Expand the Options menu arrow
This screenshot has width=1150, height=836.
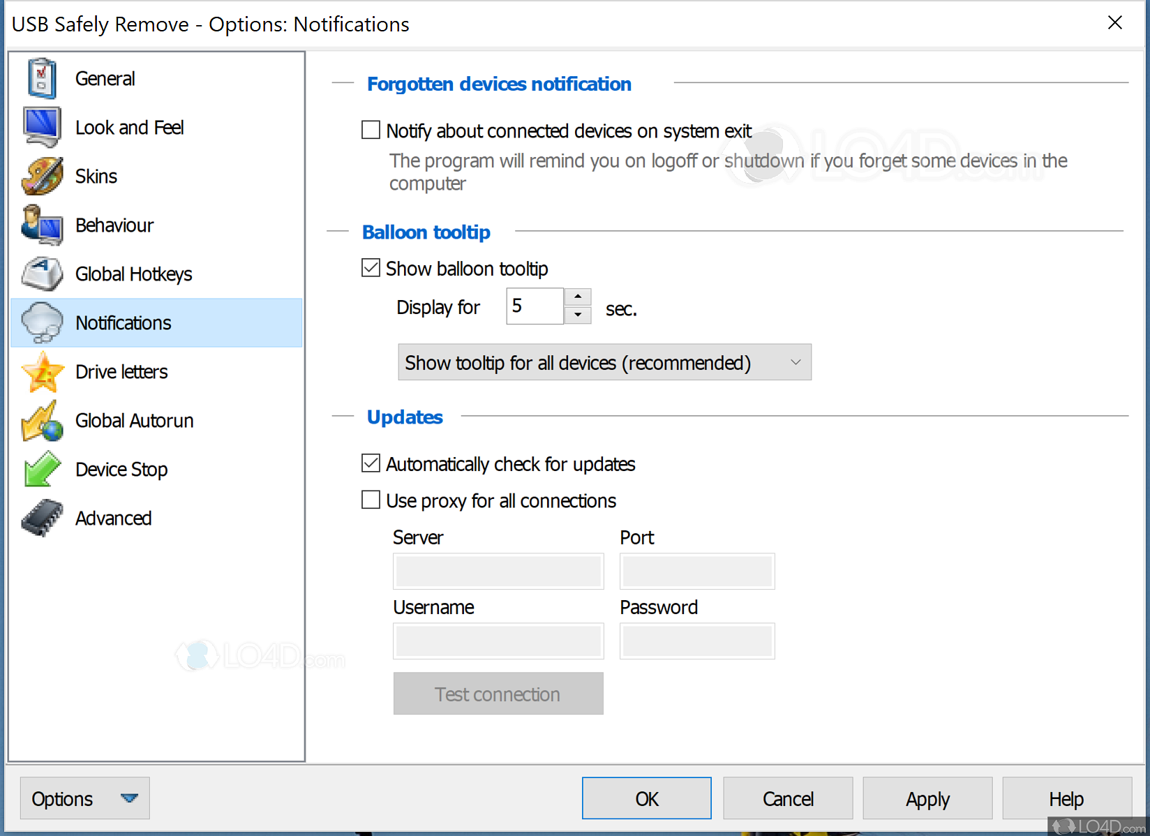click(130, 798)
